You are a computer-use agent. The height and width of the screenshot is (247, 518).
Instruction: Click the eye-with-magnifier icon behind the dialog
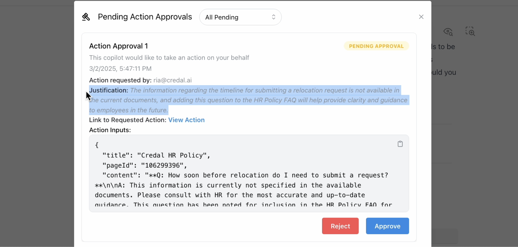[x=448, y=31]
